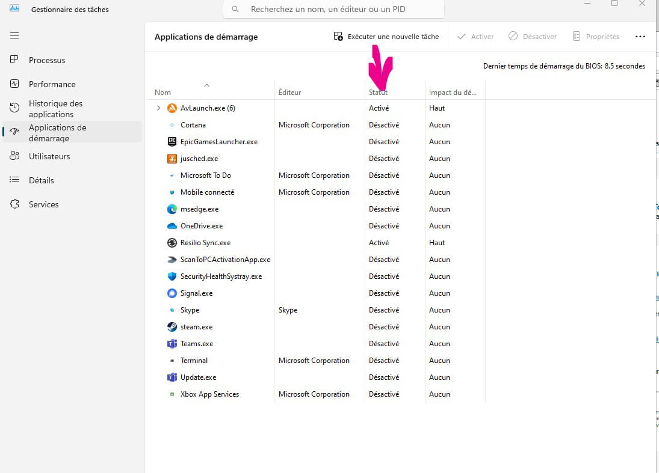
Task: Click the SecurityHealthSystray shield icon
Action: pyautogui.click(x=172, y=276)
